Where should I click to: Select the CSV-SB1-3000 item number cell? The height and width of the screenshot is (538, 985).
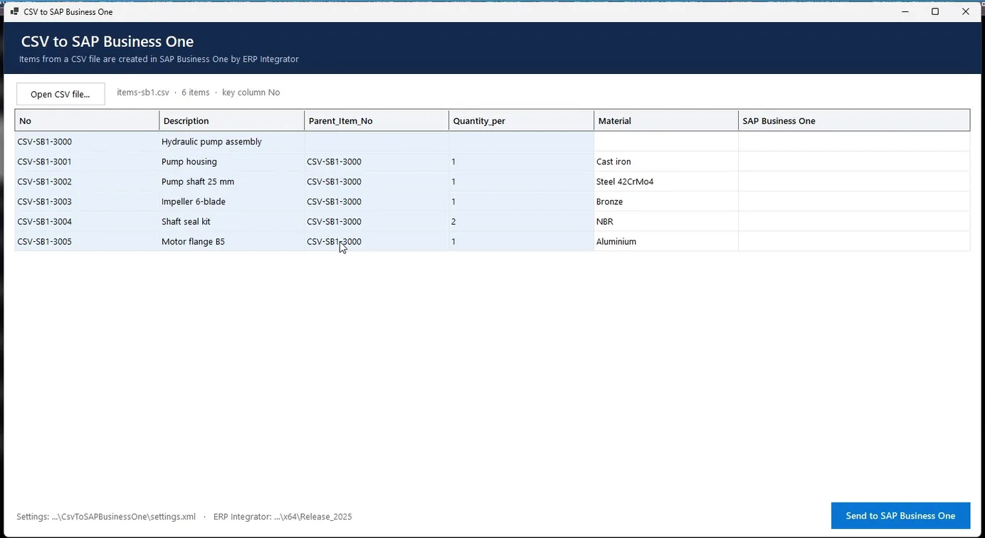[x=87, y=142]
